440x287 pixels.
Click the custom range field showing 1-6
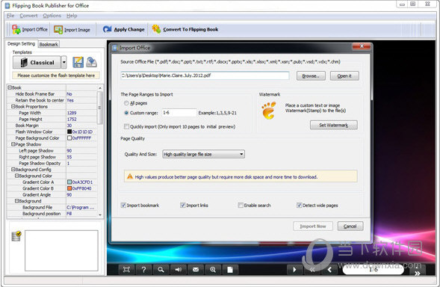click(x=179, y=113)
